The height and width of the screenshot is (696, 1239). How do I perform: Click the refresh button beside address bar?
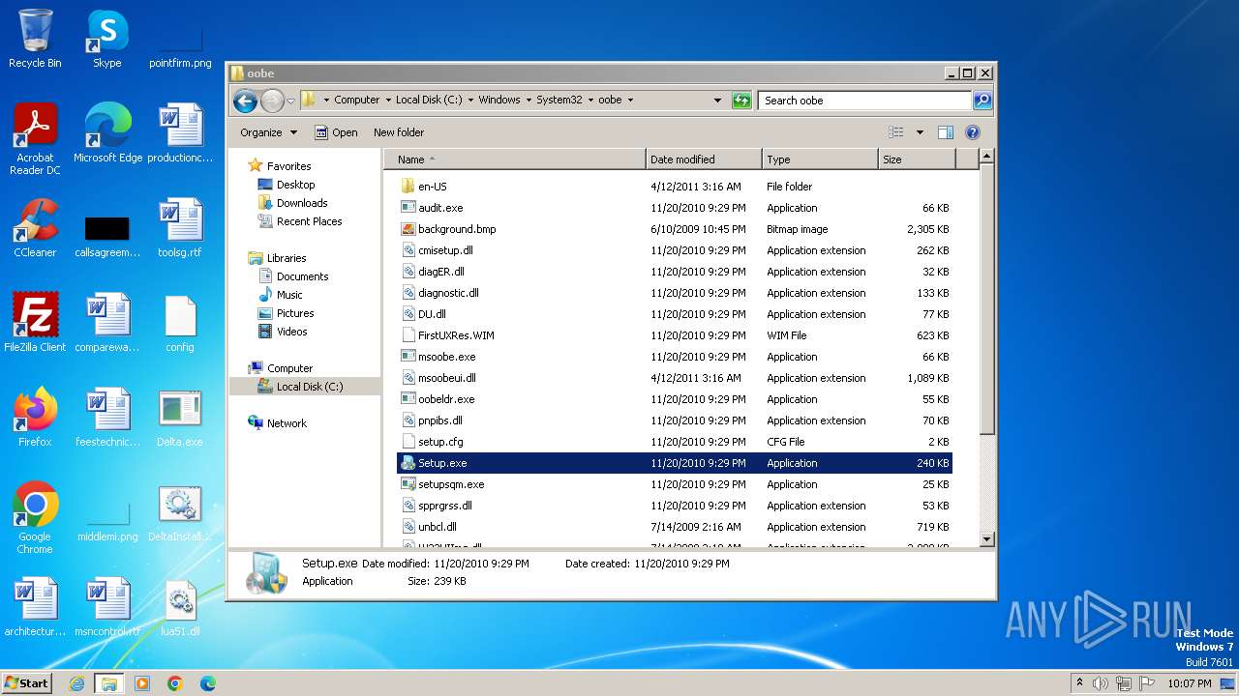pyautogui.click(x=741, y=101)
